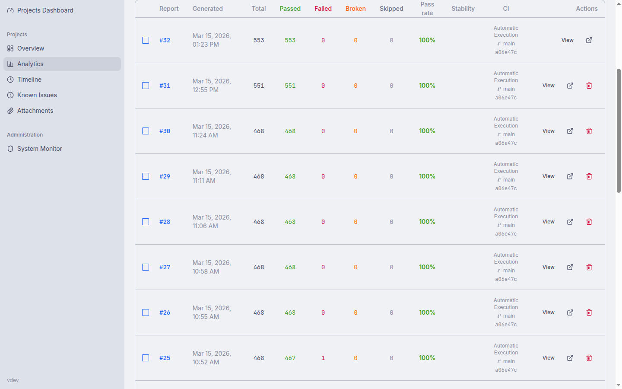Click View button for report #30

tap(549, 131)
